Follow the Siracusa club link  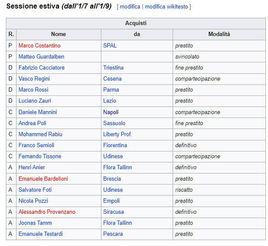tap(113, 212)
